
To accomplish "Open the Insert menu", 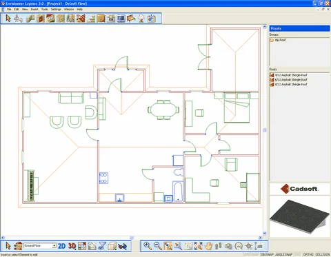I will [34, 9].
